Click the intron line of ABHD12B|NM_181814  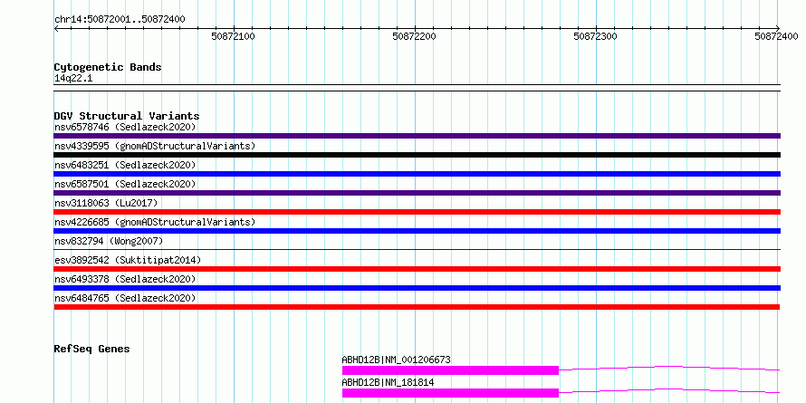coord(669,390)
